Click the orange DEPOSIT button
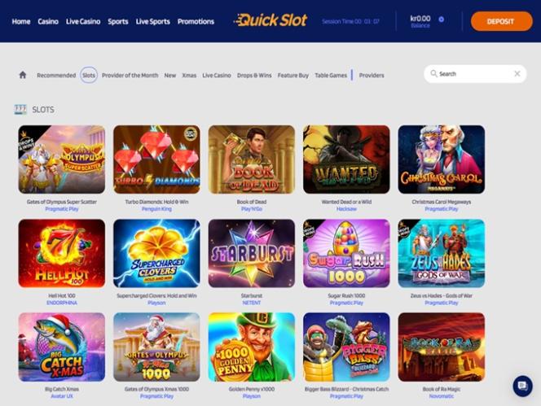Screen dimensions: 541x406 [501, 21]
